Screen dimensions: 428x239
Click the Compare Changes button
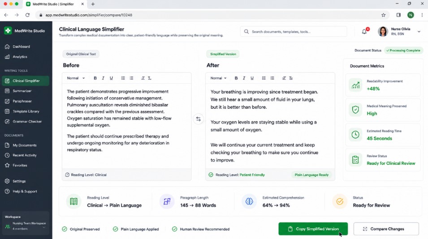point(386,229)
